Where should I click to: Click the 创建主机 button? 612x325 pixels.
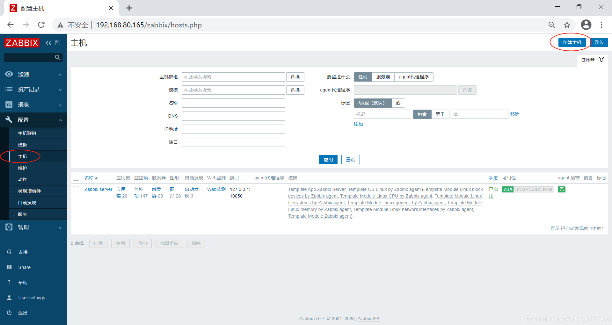(572, 42)
